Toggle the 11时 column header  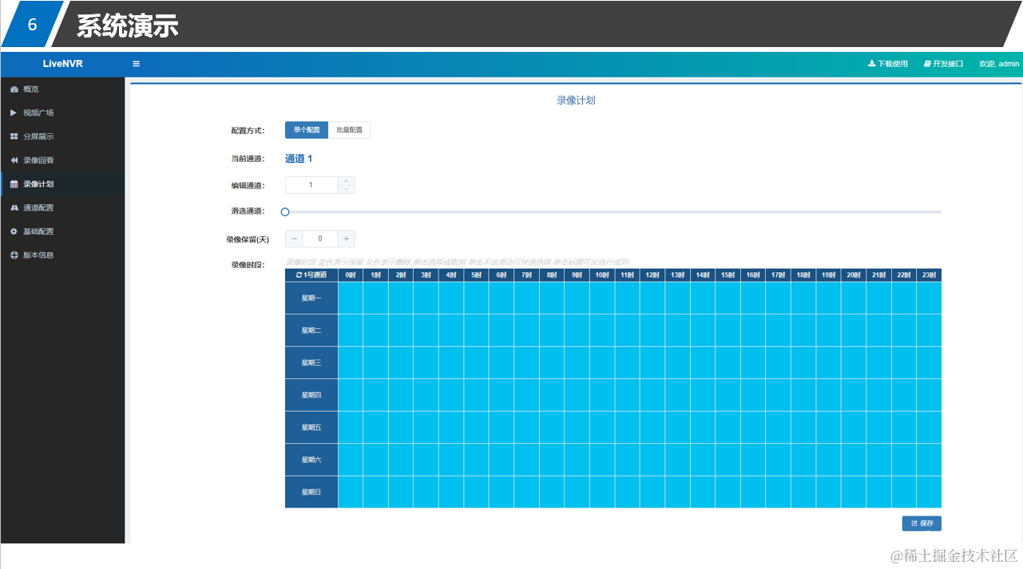[x=627, y=275]
